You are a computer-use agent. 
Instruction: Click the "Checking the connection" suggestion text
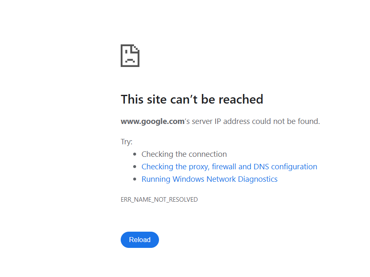(x=184, y=154)
